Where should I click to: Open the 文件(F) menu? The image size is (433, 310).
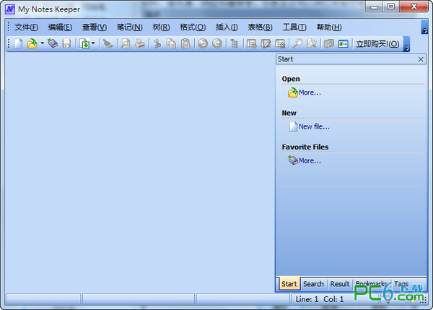click(26, 27)
